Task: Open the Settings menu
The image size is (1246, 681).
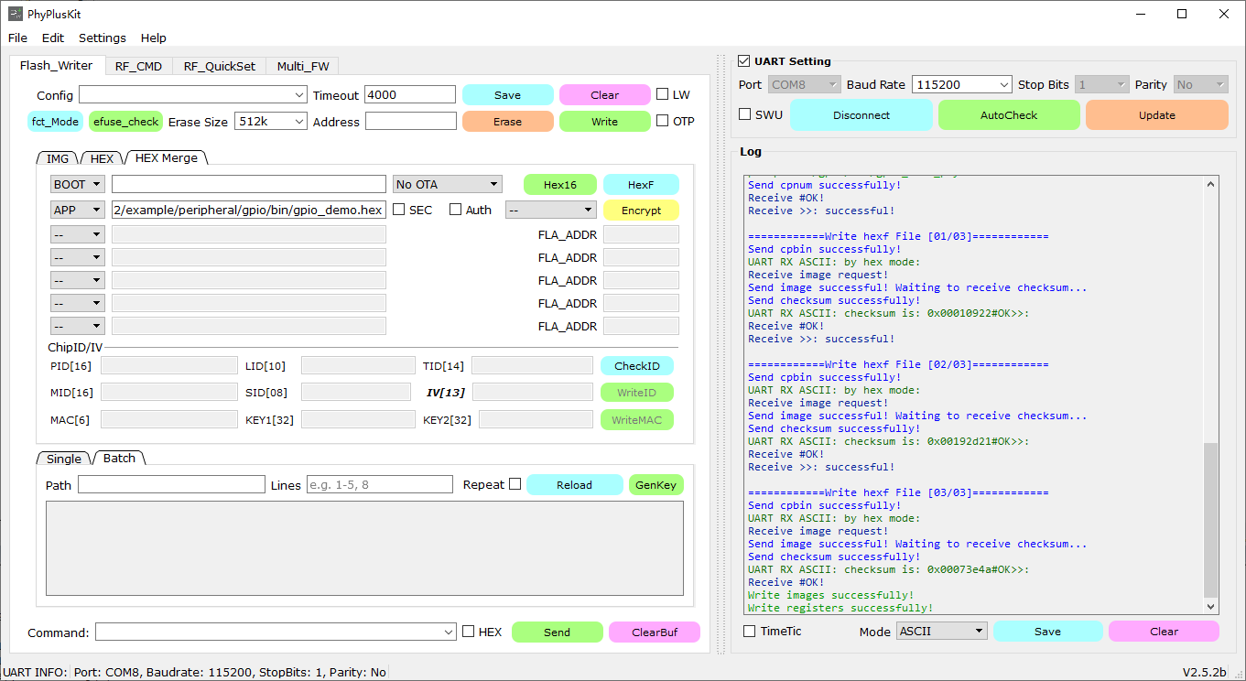Action: (103, 38)
